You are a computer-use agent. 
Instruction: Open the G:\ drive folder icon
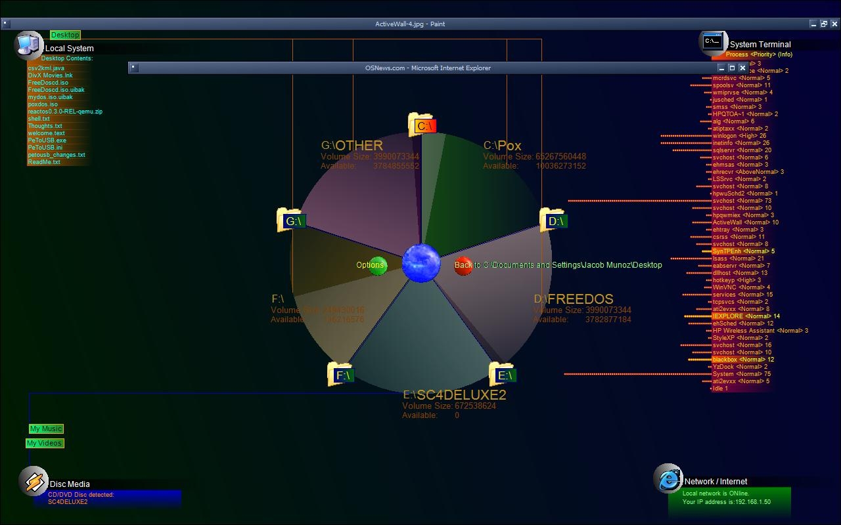click(291, 220)
